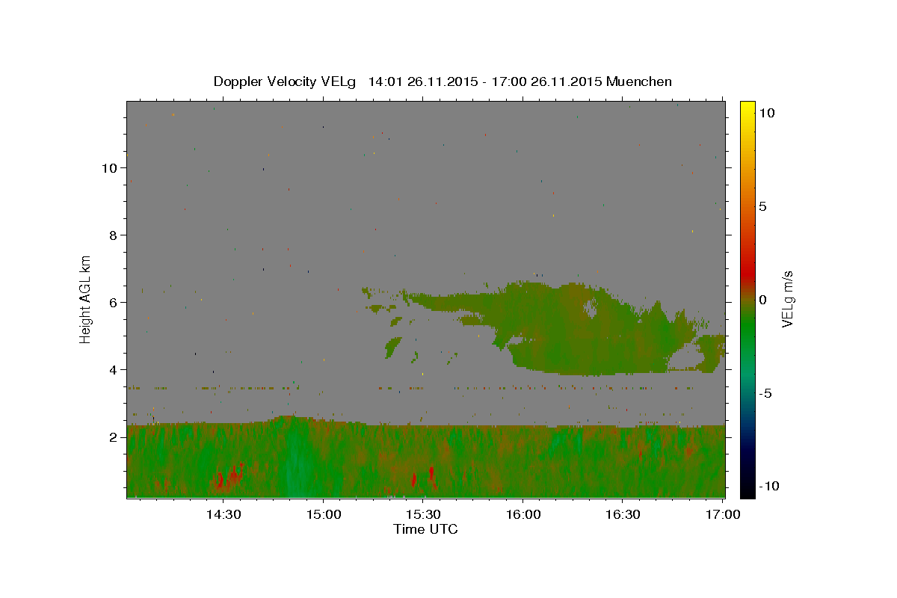Click the 'VELg m/s' colorbar label
The image size is (897, 598).
click(x=787, y=299)
